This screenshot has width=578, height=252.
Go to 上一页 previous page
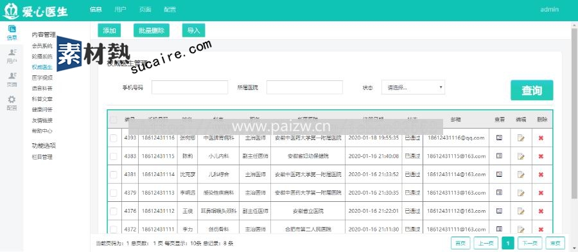[486, 243]
